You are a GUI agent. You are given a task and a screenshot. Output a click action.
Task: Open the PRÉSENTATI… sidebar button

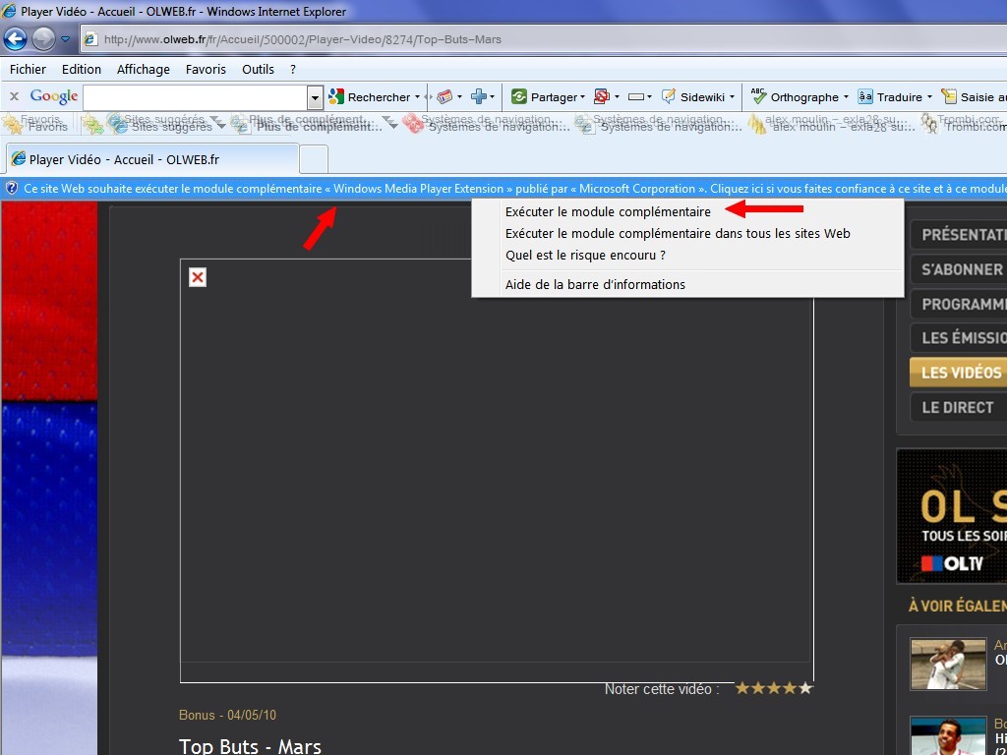pyautogui.click(x=958, y=235)
